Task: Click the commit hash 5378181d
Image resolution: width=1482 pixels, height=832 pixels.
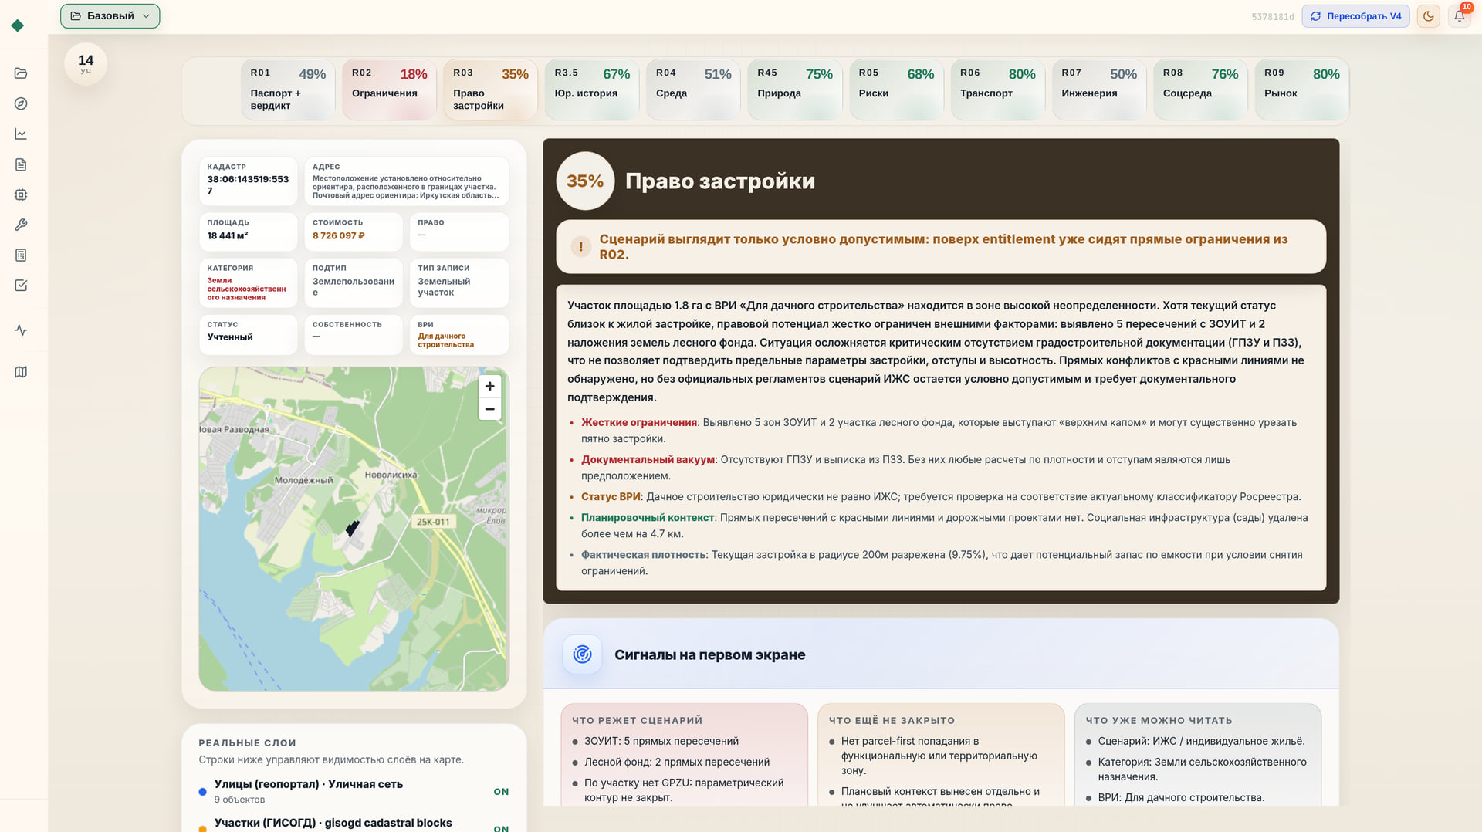Action: tap(1272, 17)
